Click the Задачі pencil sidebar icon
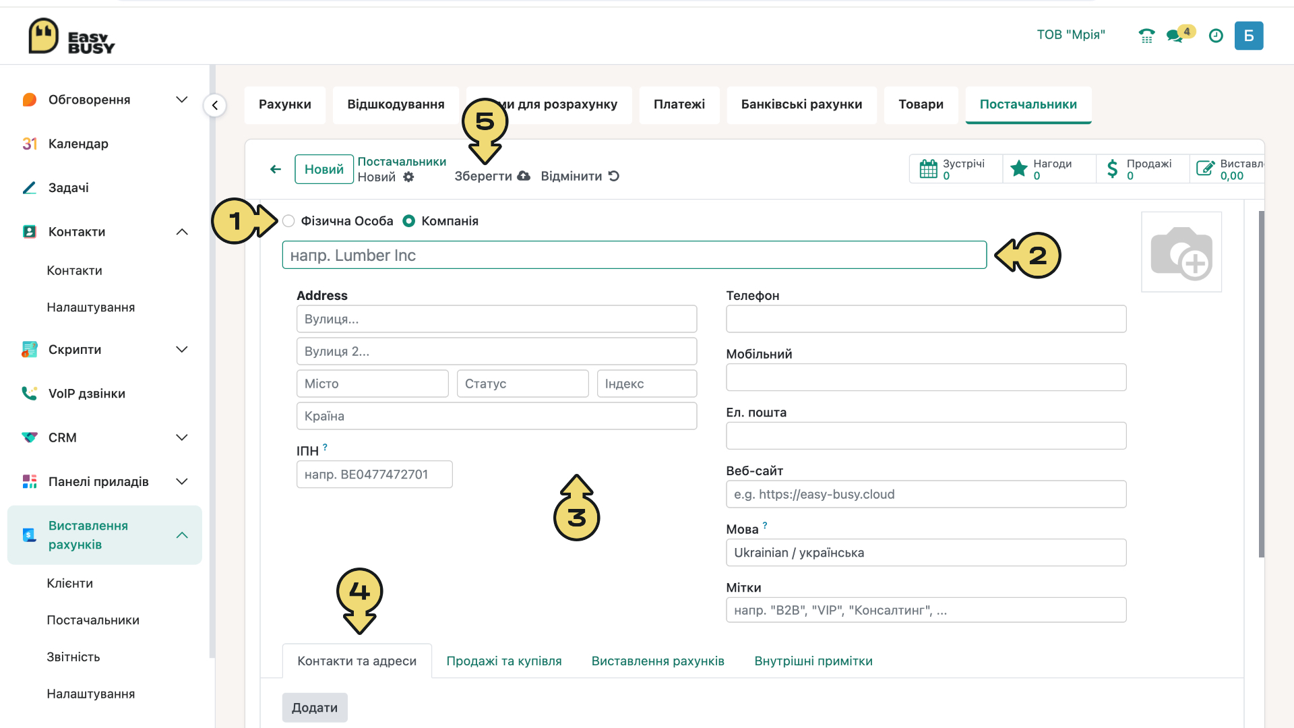Screen dimensions: 1294x728 click(29, 187)
